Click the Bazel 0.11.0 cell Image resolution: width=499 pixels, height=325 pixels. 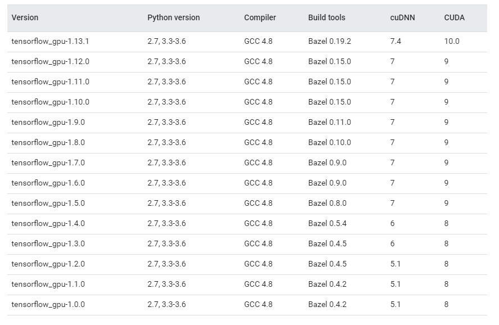tap(329, 123)
